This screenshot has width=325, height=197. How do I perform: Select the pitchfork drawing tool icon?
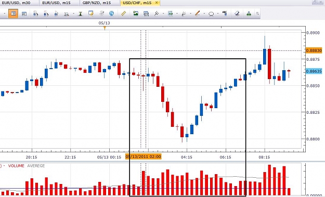click(157, 14)
